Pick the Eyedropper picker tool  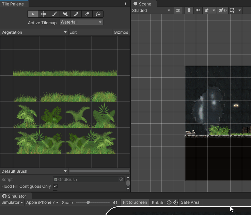76,14
